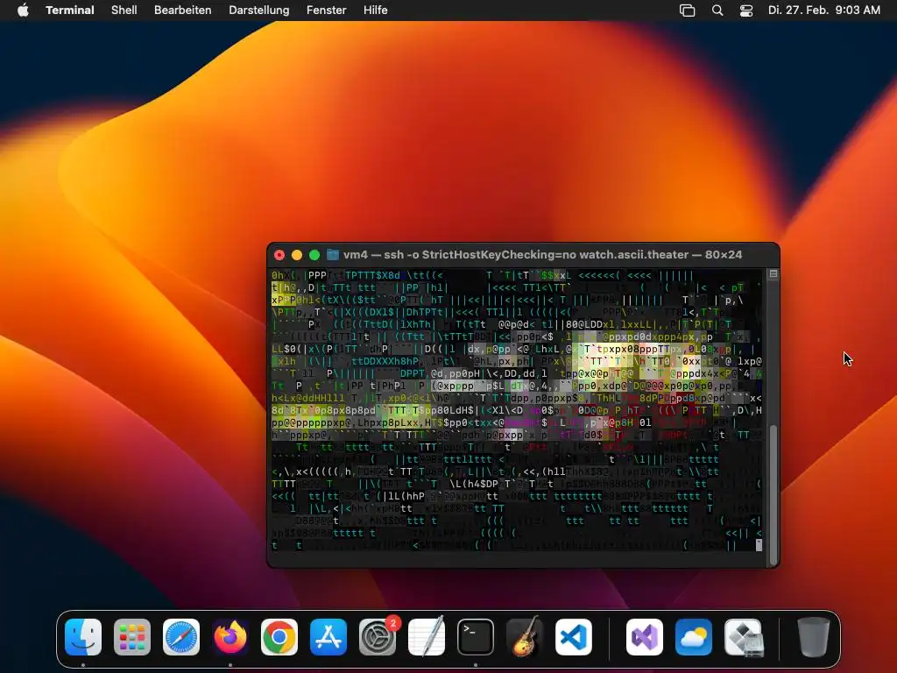Image resolution: width=897 pixels, height=673 pixels.
Task: Launch Safari from the Dock
Action: (x=181, y=637)
